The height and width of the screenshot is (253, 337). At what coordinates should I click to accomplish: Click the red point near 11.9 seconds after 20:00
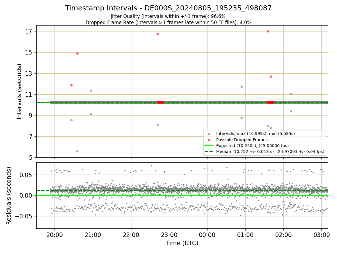click(x=71, y=85)
